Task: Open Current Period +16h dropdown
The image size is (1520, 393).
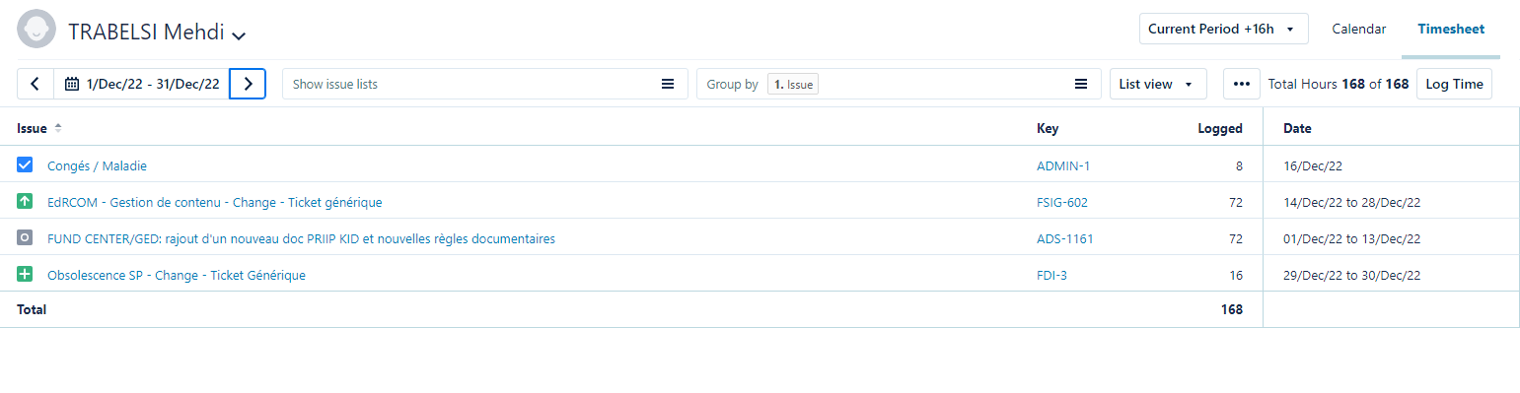Action: pos(1223,29)
